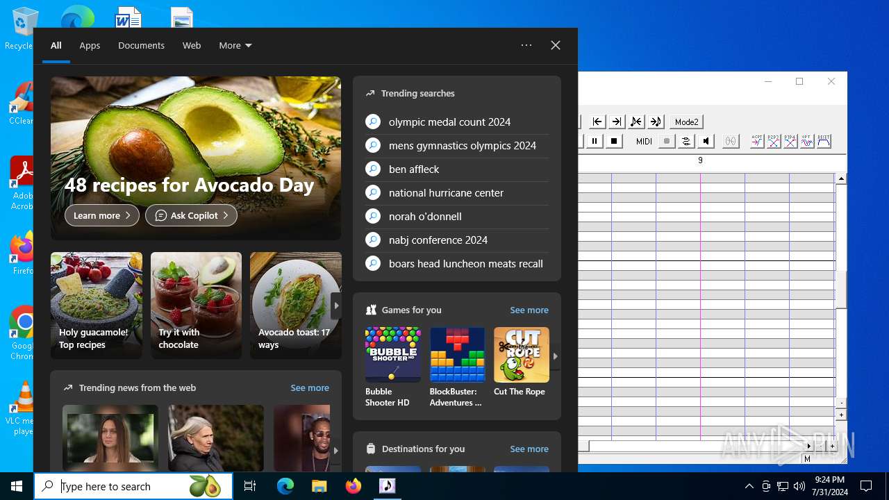Click the MIDI record button
This screenshot has height=500, width=889.
click(x=667, y=141)
